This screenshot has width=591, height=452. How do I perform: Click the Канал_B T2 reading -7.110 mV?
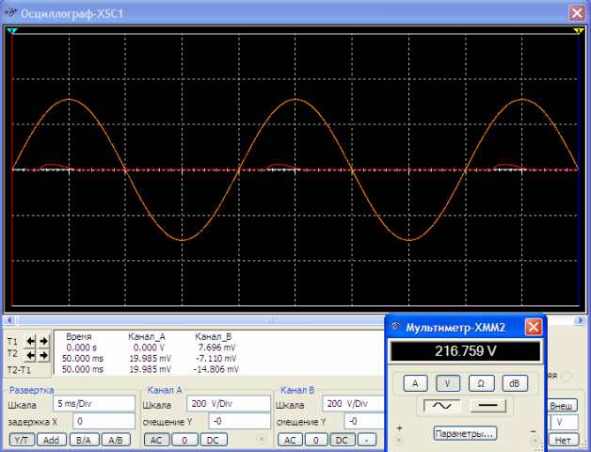tap(216, 359)
